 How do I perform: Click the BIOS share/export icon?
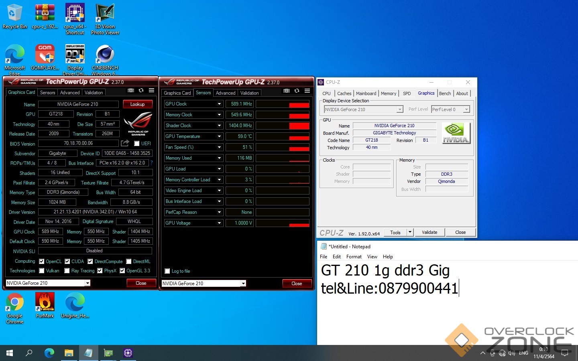125,143
